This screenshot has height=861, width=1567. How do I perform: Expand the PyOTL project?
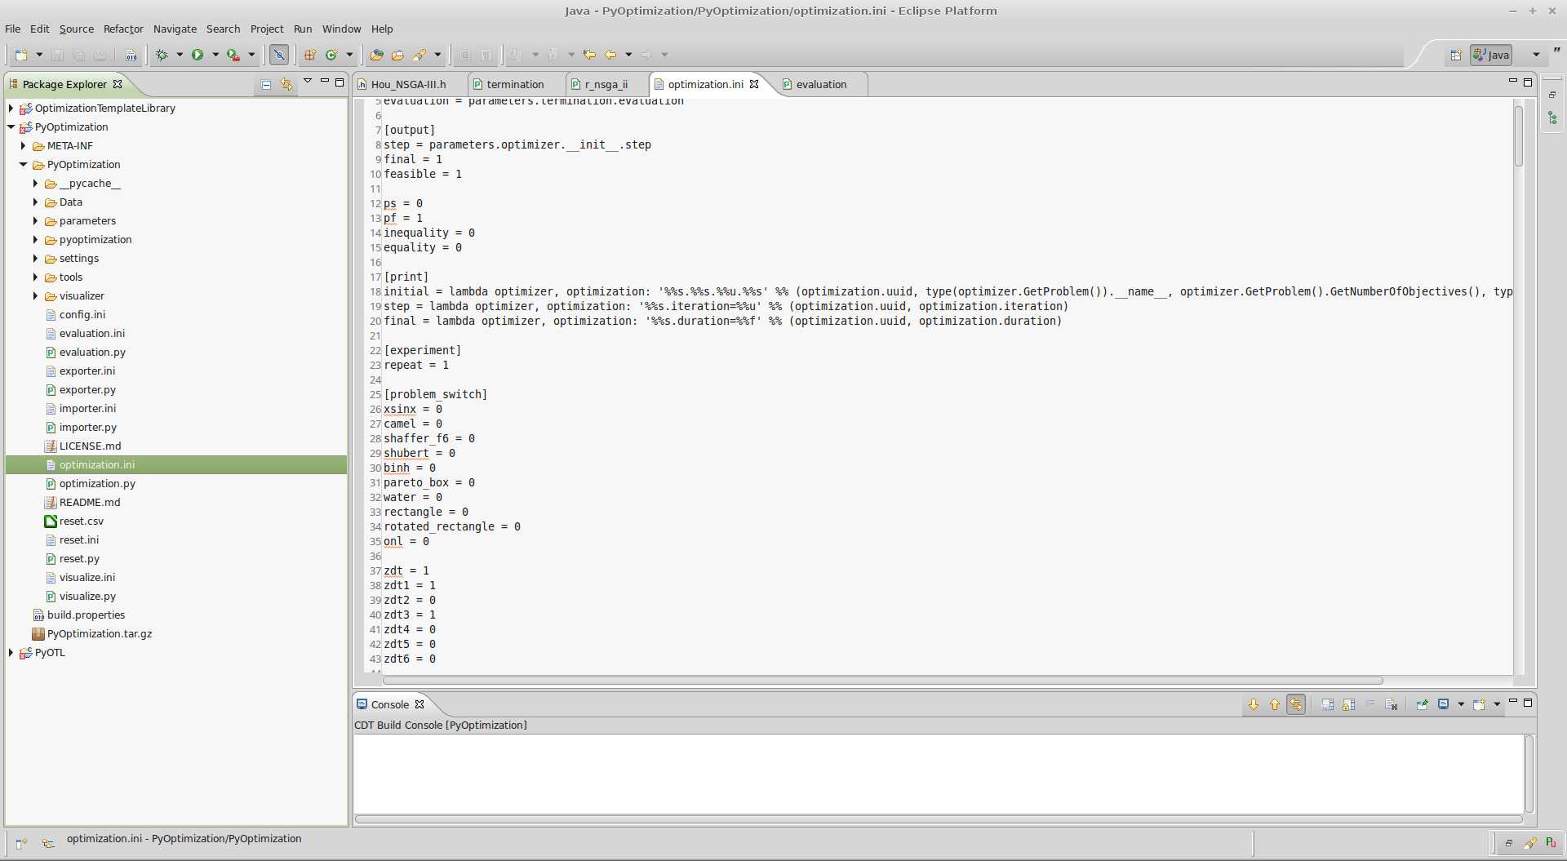pyautogui.click(x=11, y=652)
